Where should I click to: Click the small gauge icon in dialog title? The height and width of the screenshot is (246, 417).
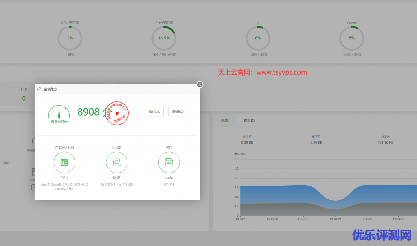pyautogui.click(x=40, y=89)
